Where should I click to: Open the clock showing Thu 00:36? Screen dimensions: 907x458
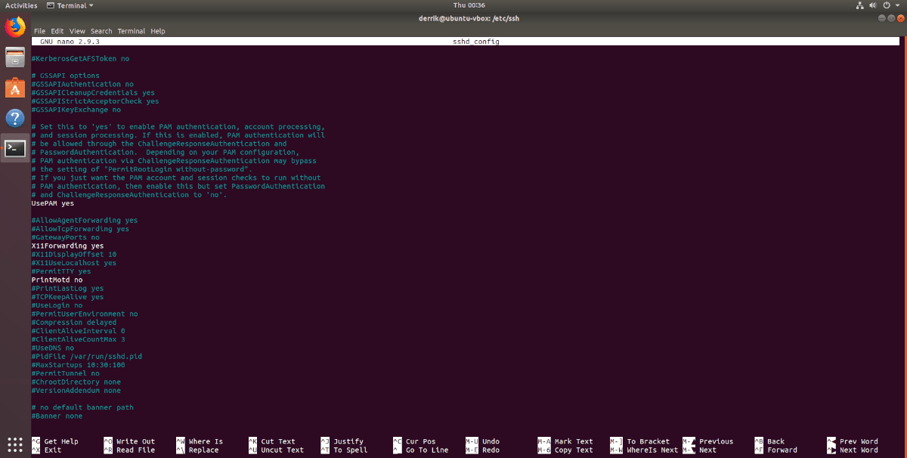pos(469,5)
